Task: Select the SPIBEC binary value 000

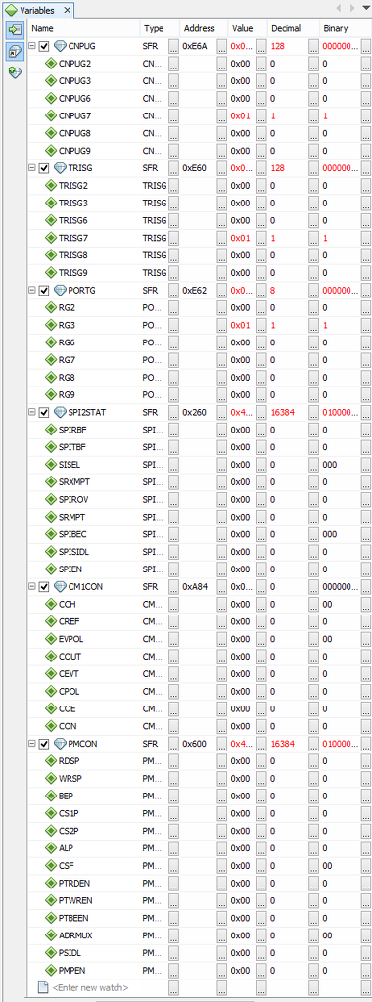Action: coord(330,533)
